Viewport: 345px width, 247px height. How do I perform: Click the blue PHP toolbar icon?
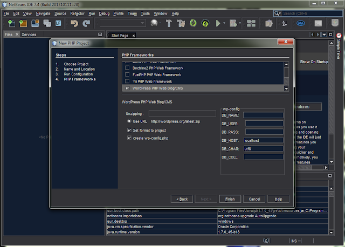[x=301, y=23]
